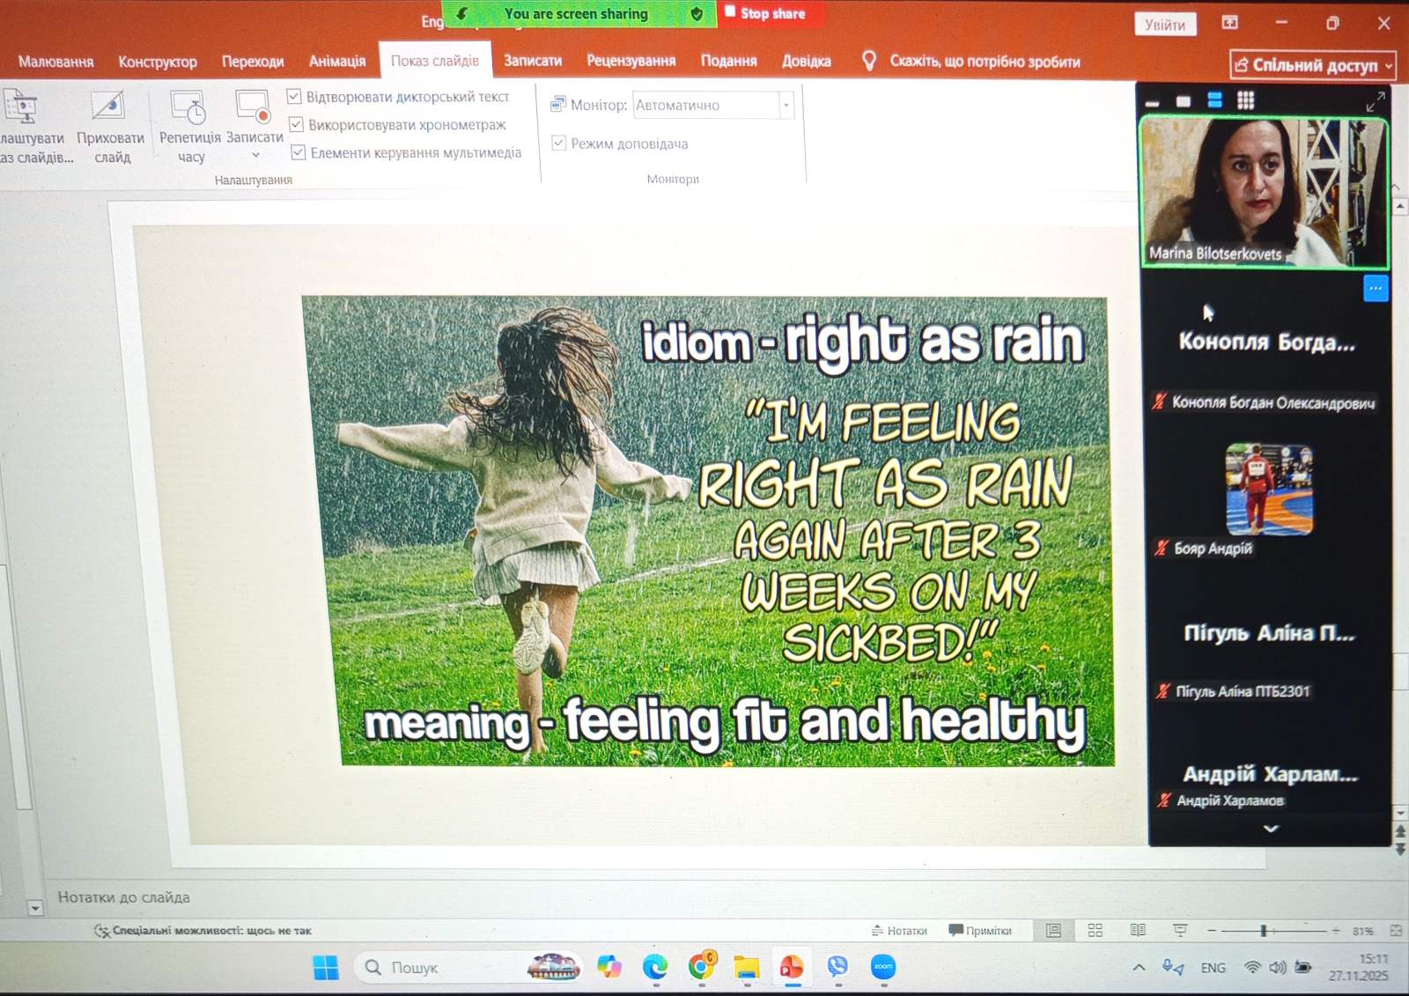Switch Zoom panel to grid view
The image size is (1409, 996).
(1245, 100)
